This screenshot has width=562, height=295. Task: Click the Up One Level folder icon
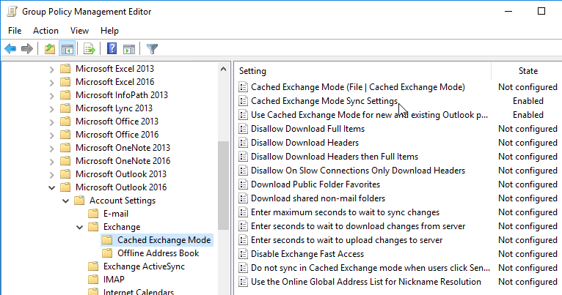(x=50, y=48)
